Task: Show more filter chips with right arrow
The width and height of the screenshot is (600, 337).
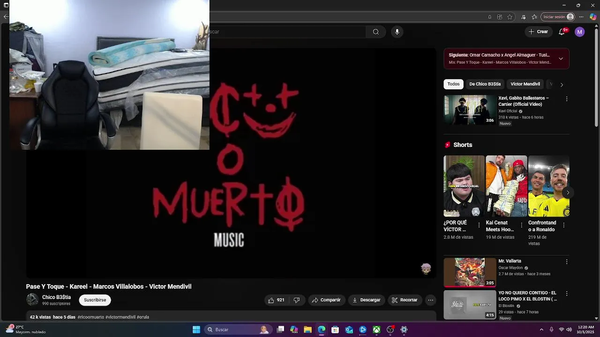Action: point(562,85)
